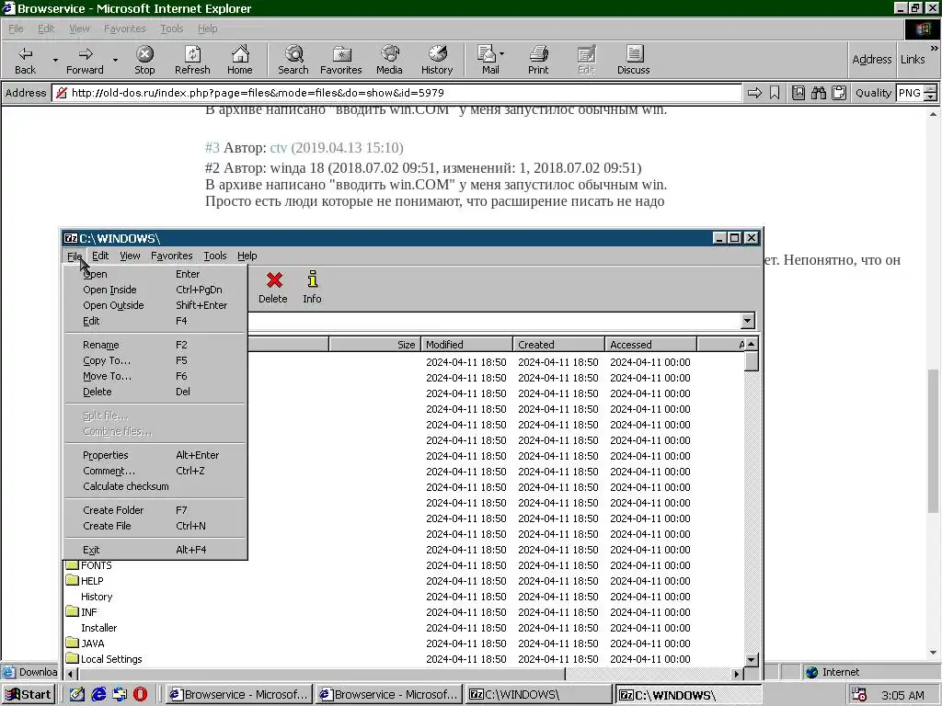Click the 7-Zip vertical scrollbar down arrow
Image resolution: width=942 pixels, height=706 pixels.
pos(751,659)
